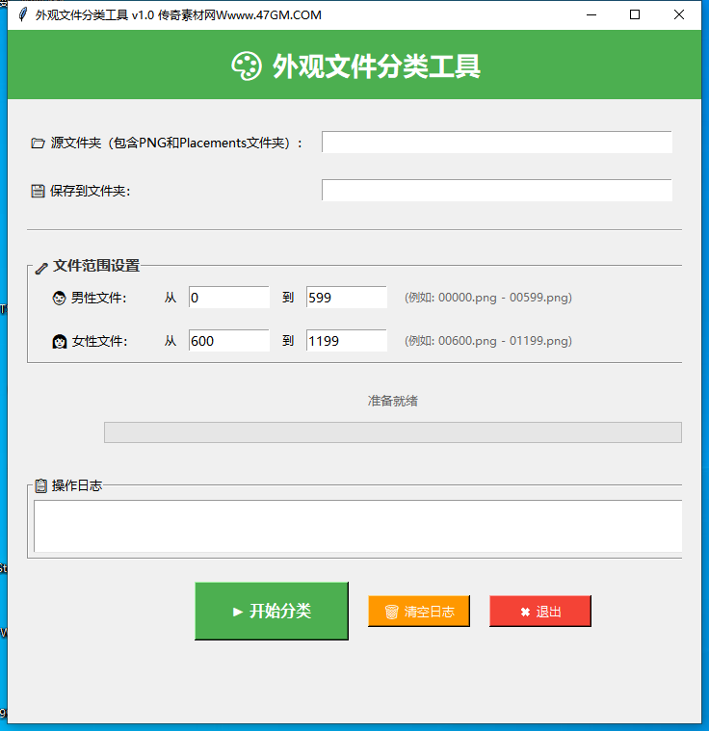Click the female file end field showing 1199
Image resolution: width=709 pixels, height=731 pixels.
point(346,341)
